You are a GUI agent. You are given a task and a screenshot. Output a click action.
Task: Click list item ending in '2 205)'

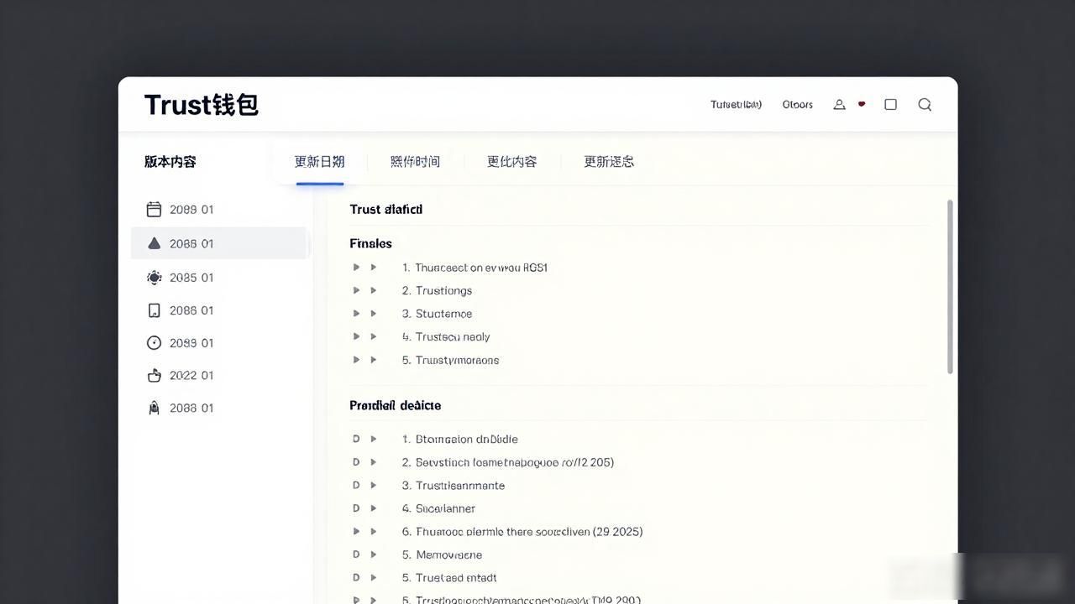click(x=507, y=462)
